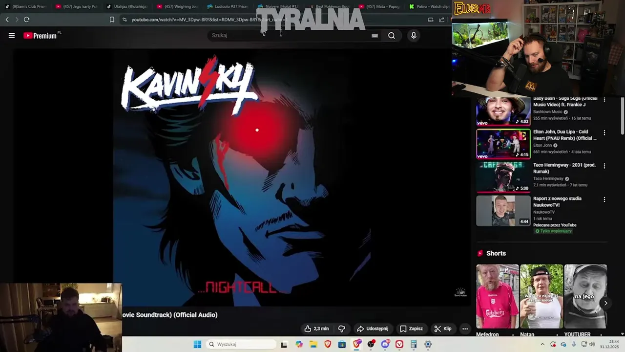
Task: Open more actions three-dot menu under video
Action: (x=465, y=329)
